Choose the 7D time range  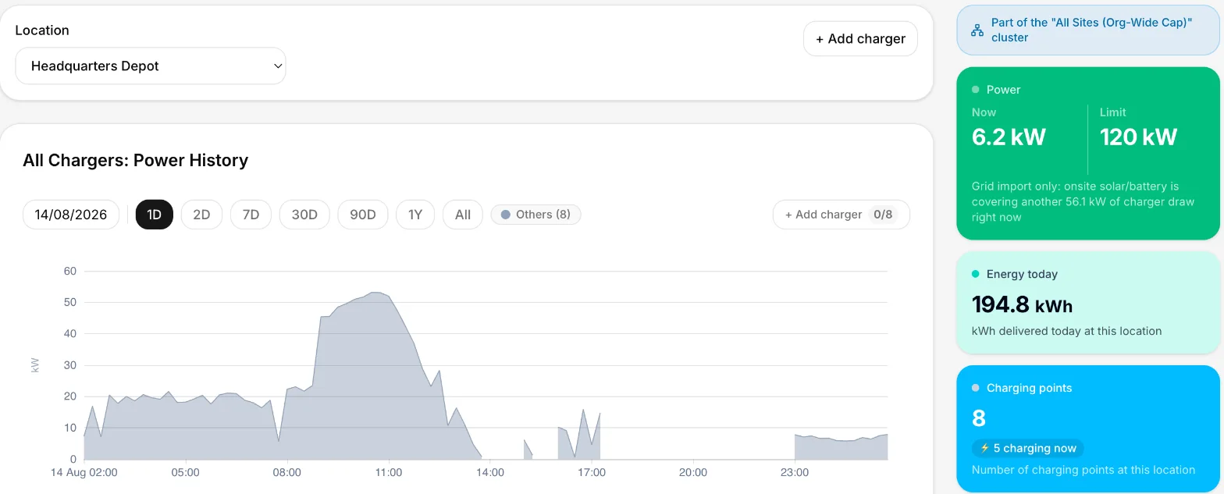click(251, 215)
